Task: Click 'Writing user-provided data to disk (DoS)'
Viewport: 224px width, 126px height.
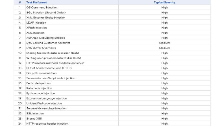Action: coord(54,58)
